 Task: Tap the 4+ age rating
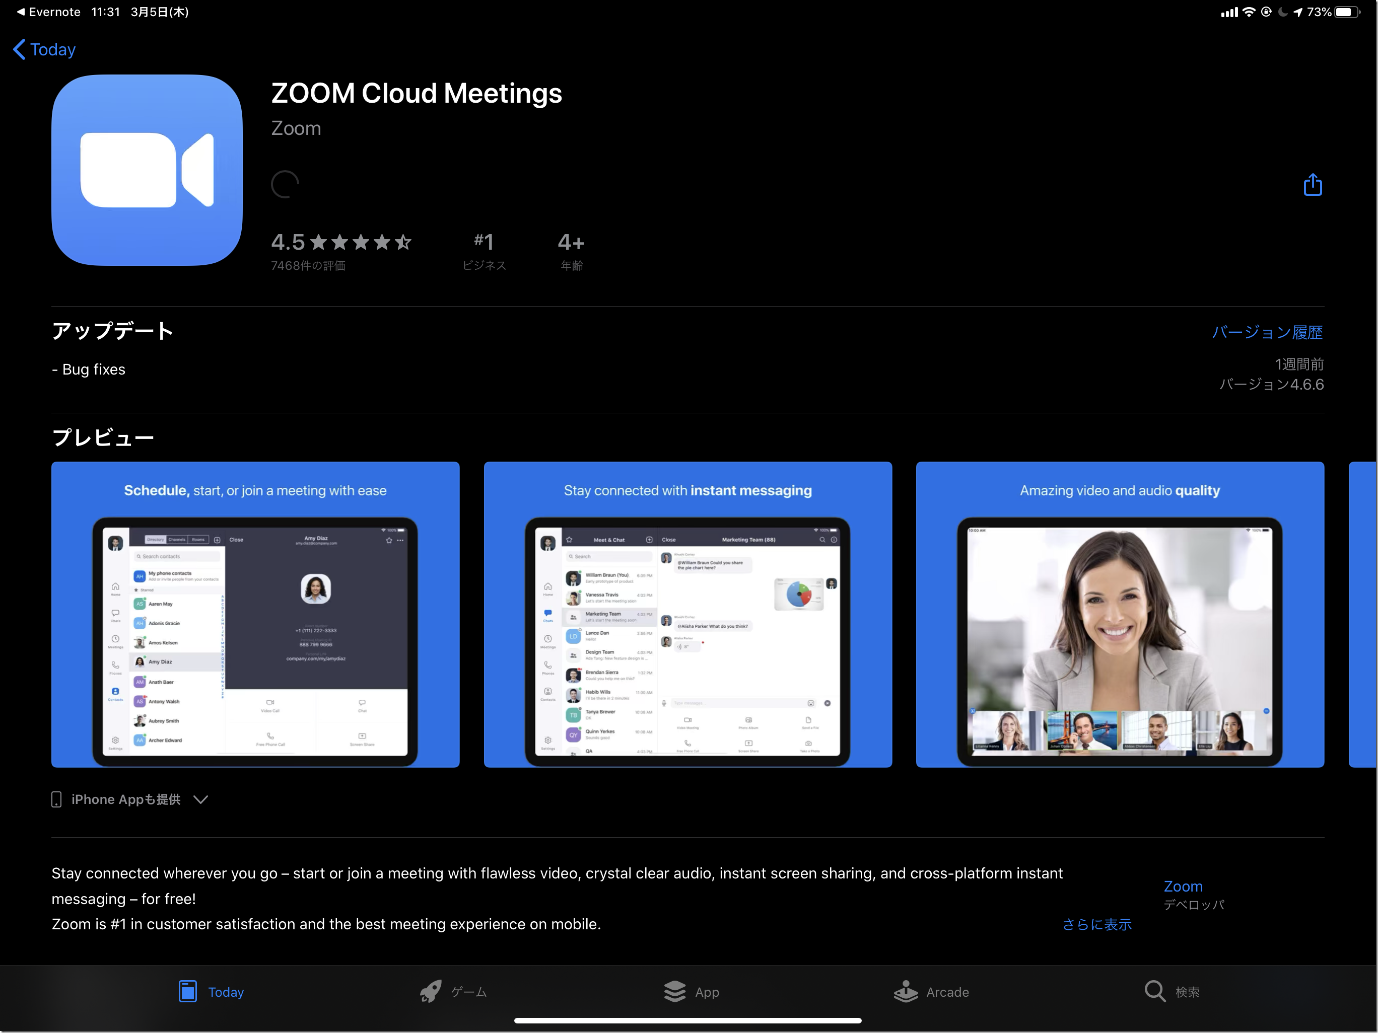(571, 252)
